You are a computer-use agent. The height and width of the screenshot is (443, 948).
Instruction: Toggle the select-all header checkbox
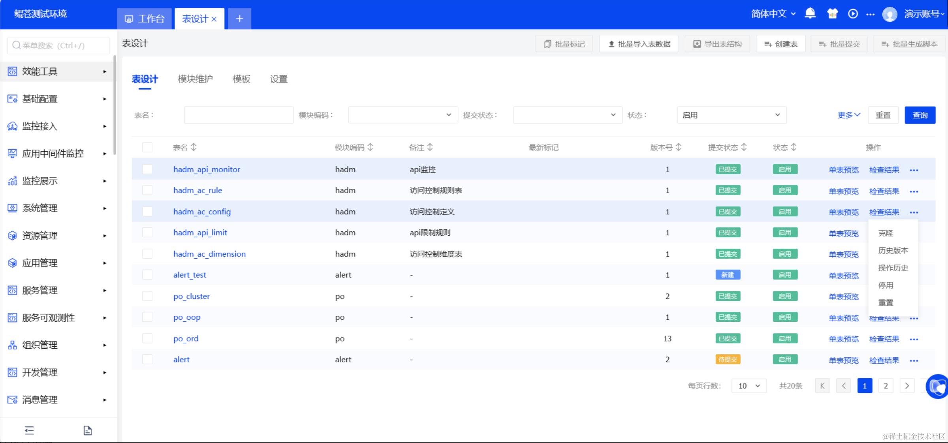coord(147,147)
